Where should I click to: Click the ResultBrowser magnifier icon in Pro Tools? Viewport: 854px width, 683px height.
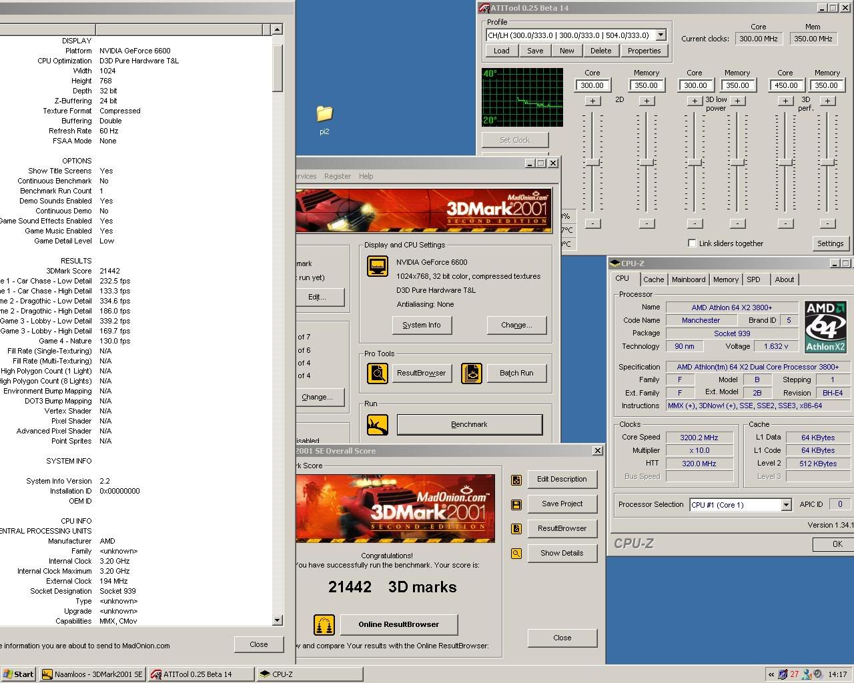[x=378, y=373]
